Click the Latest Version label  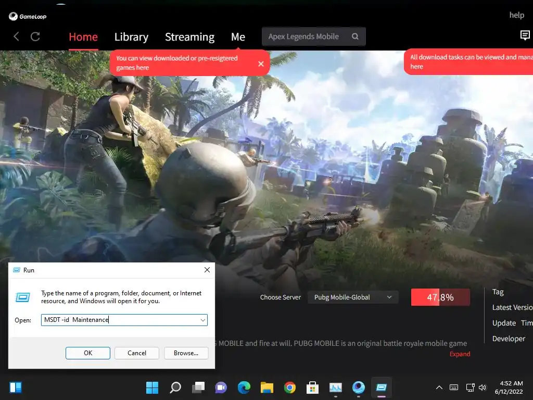point(513,307)
